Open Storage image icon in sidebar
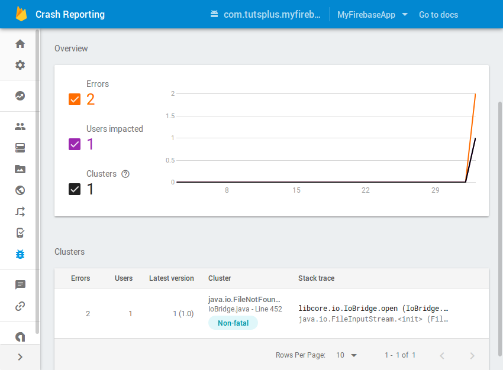This screenshot has height=370, width=503. tap(20, 169)
